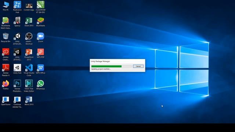Click the green Package Manager progress bar
This screenshot has height=132, width=235.
tap(112, 66)
